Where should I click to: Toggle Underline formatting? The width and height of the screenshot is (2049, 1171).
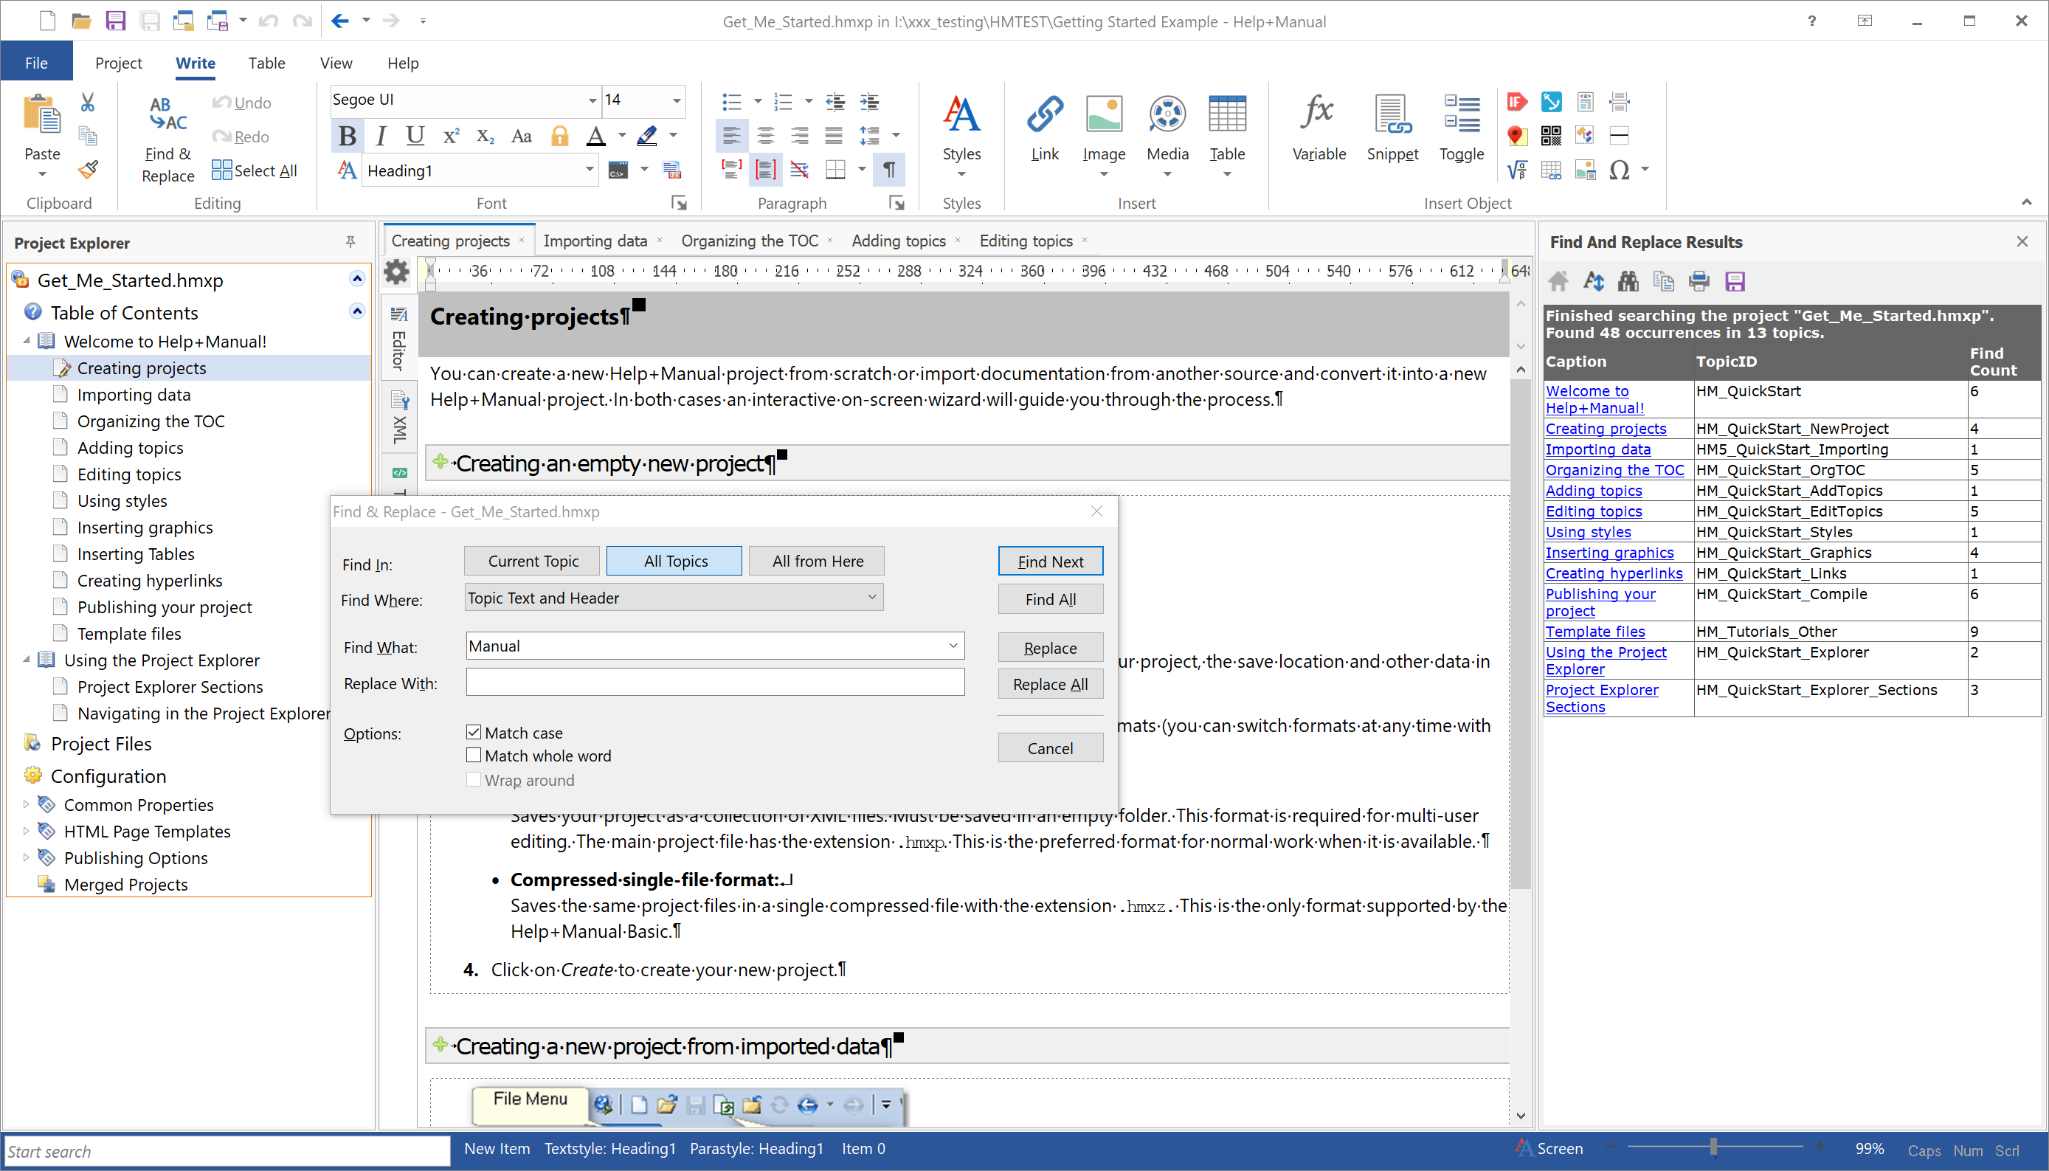(x=415, y=136)
